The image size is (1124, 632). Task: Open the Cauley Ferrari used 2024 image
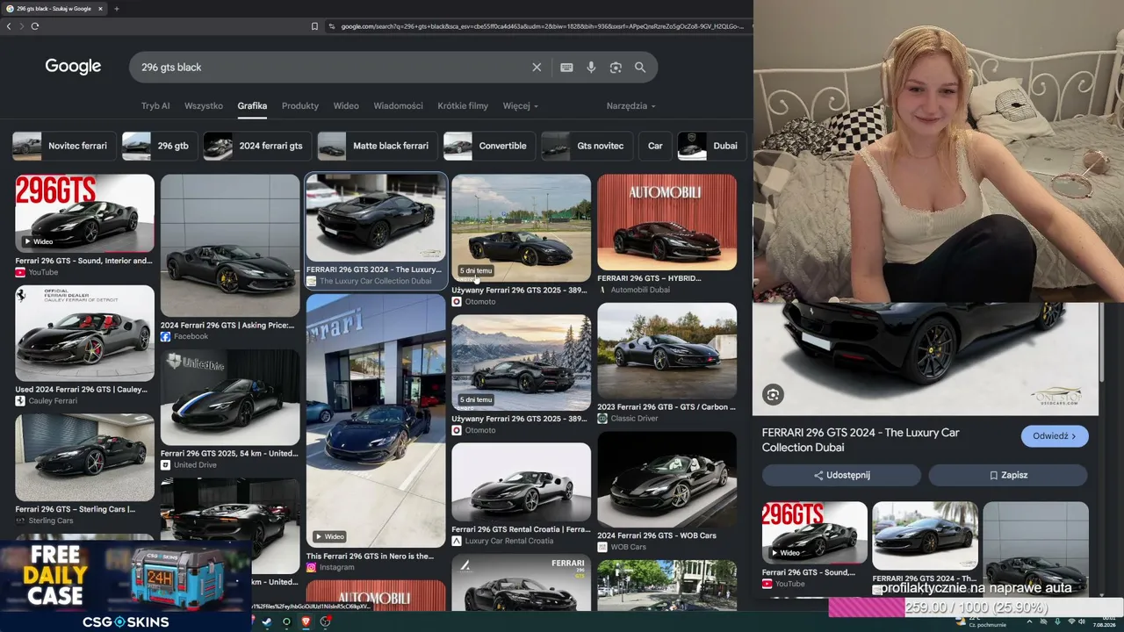84,334
